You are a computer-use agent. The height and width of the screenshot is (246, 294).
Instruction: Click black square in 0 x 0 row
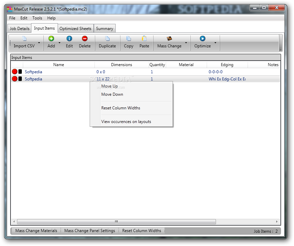pyautogui.click(x=20, y=72)
